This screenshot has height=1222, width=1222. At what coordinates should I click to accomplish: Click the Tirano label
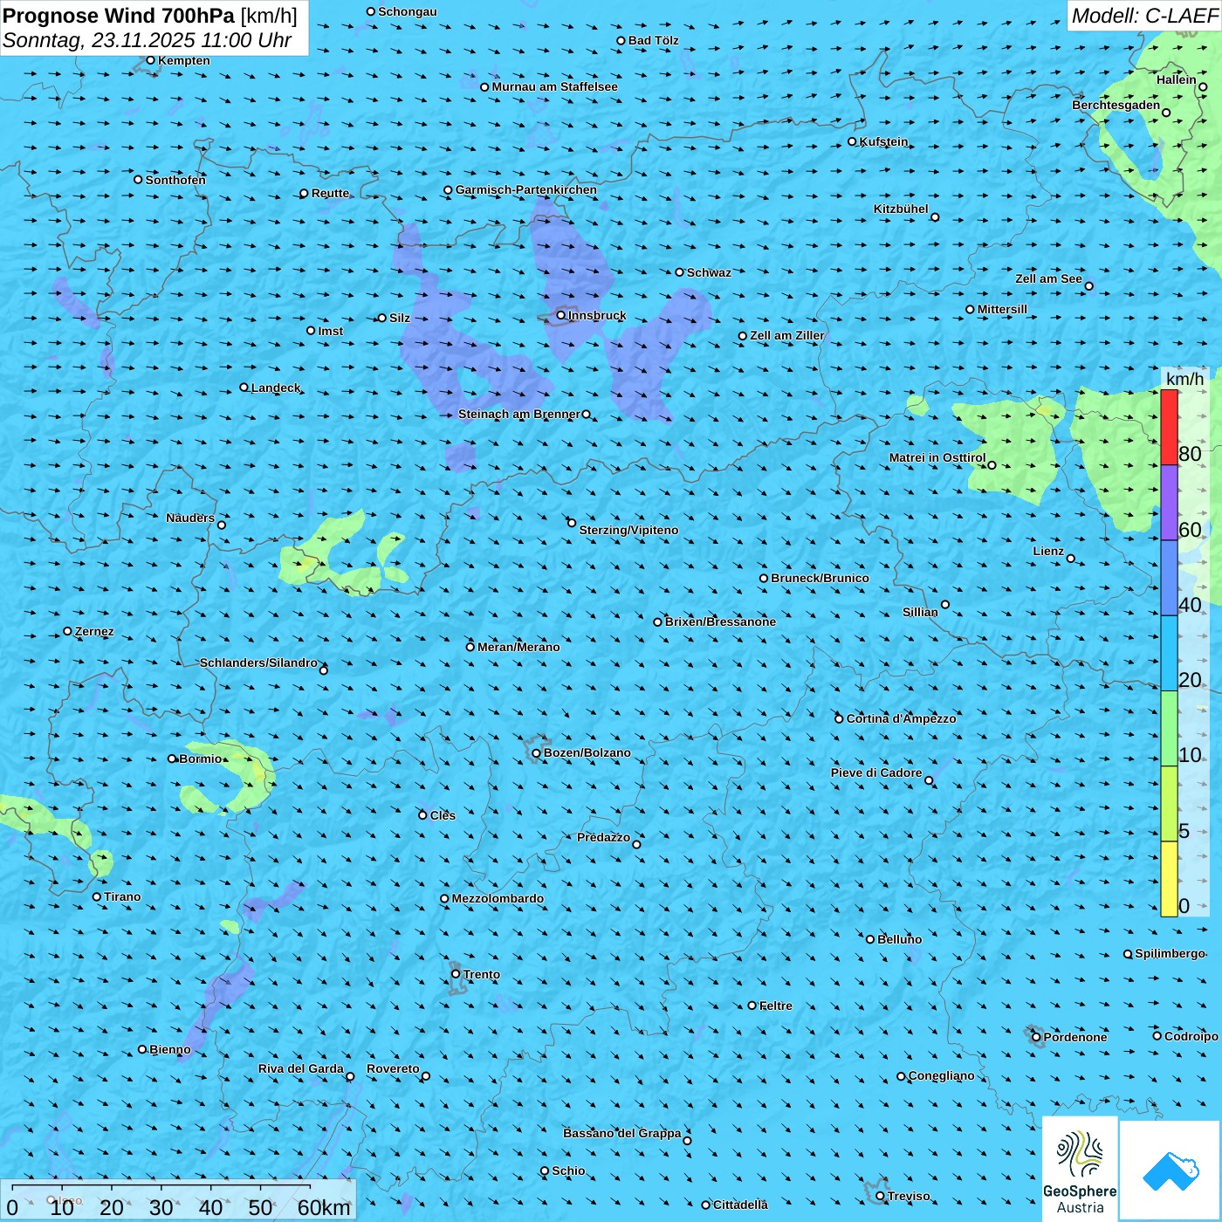pyautogui.click(x=122, y=896)
